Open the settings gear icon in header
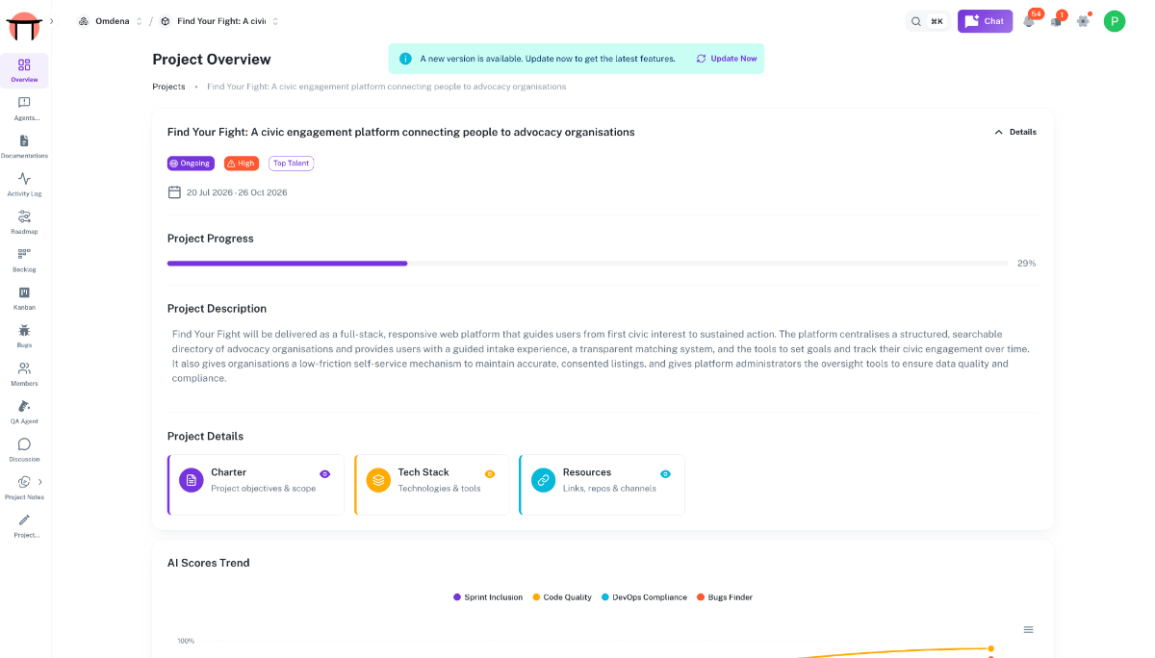Viewport: 1155px width, 658px height. tap(1083, 21)
